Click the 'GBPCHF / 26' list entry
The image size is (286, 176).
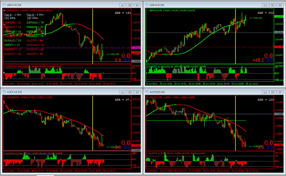coord(13,22)
